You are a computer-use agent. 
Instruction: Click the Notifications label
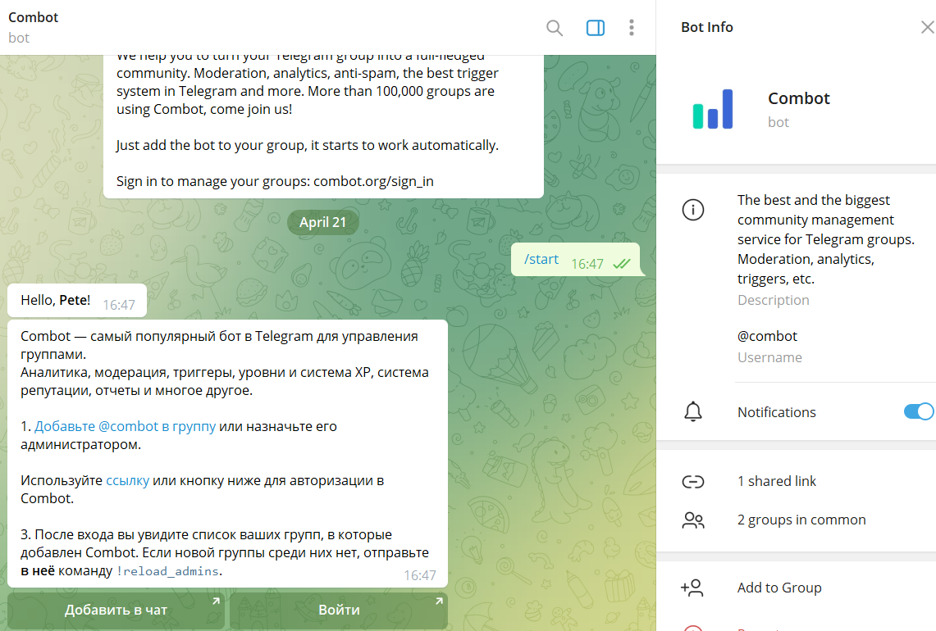[x=777, y=412]
